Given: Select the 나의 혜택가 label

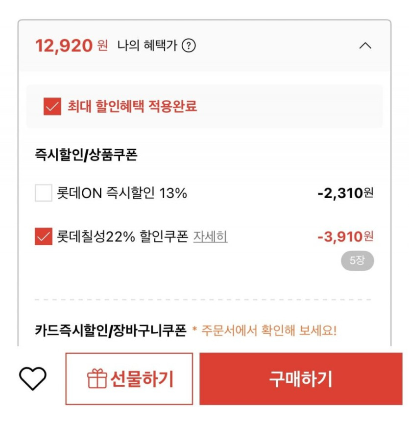Looking at the screenshot, I should coord(147,46).
